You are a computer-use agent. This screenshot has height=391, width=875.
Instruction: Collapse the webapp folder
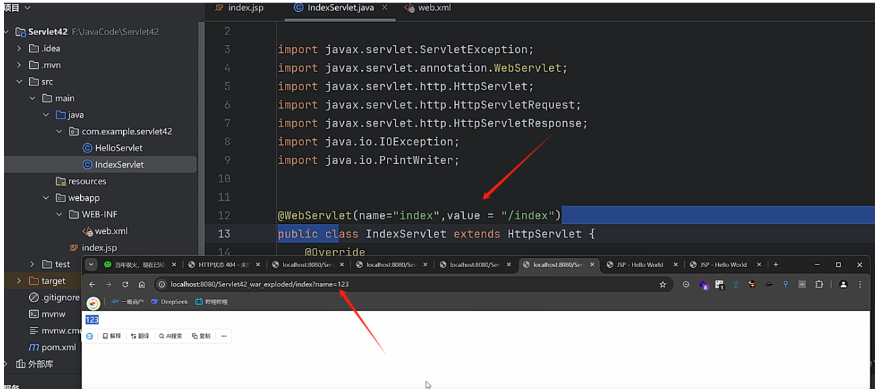coord(46,197)
